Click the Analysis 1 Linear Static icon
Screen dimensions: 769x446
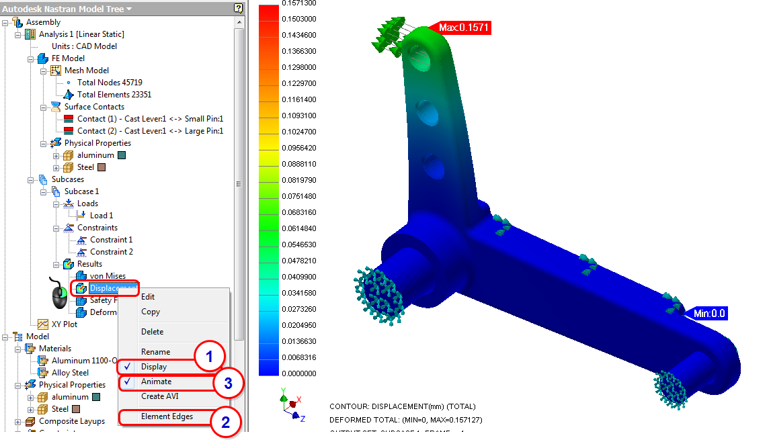point(30,34)
